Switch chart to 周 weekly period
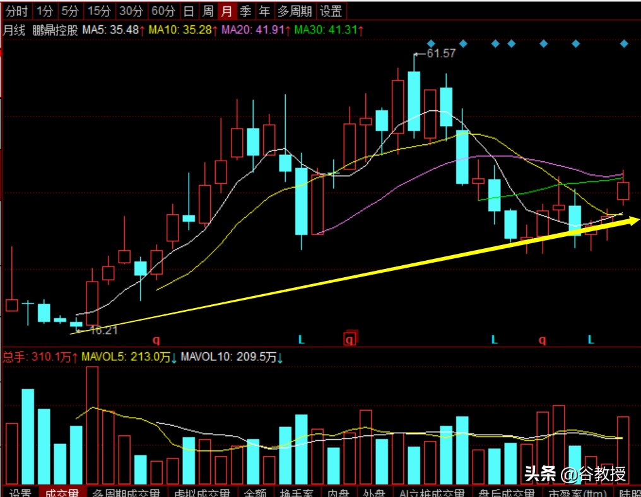 (208, 10)
